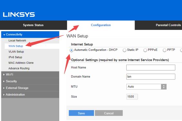Choose the PPTP connection type
This screenshot has height=121, width=182.
point(165,50)
